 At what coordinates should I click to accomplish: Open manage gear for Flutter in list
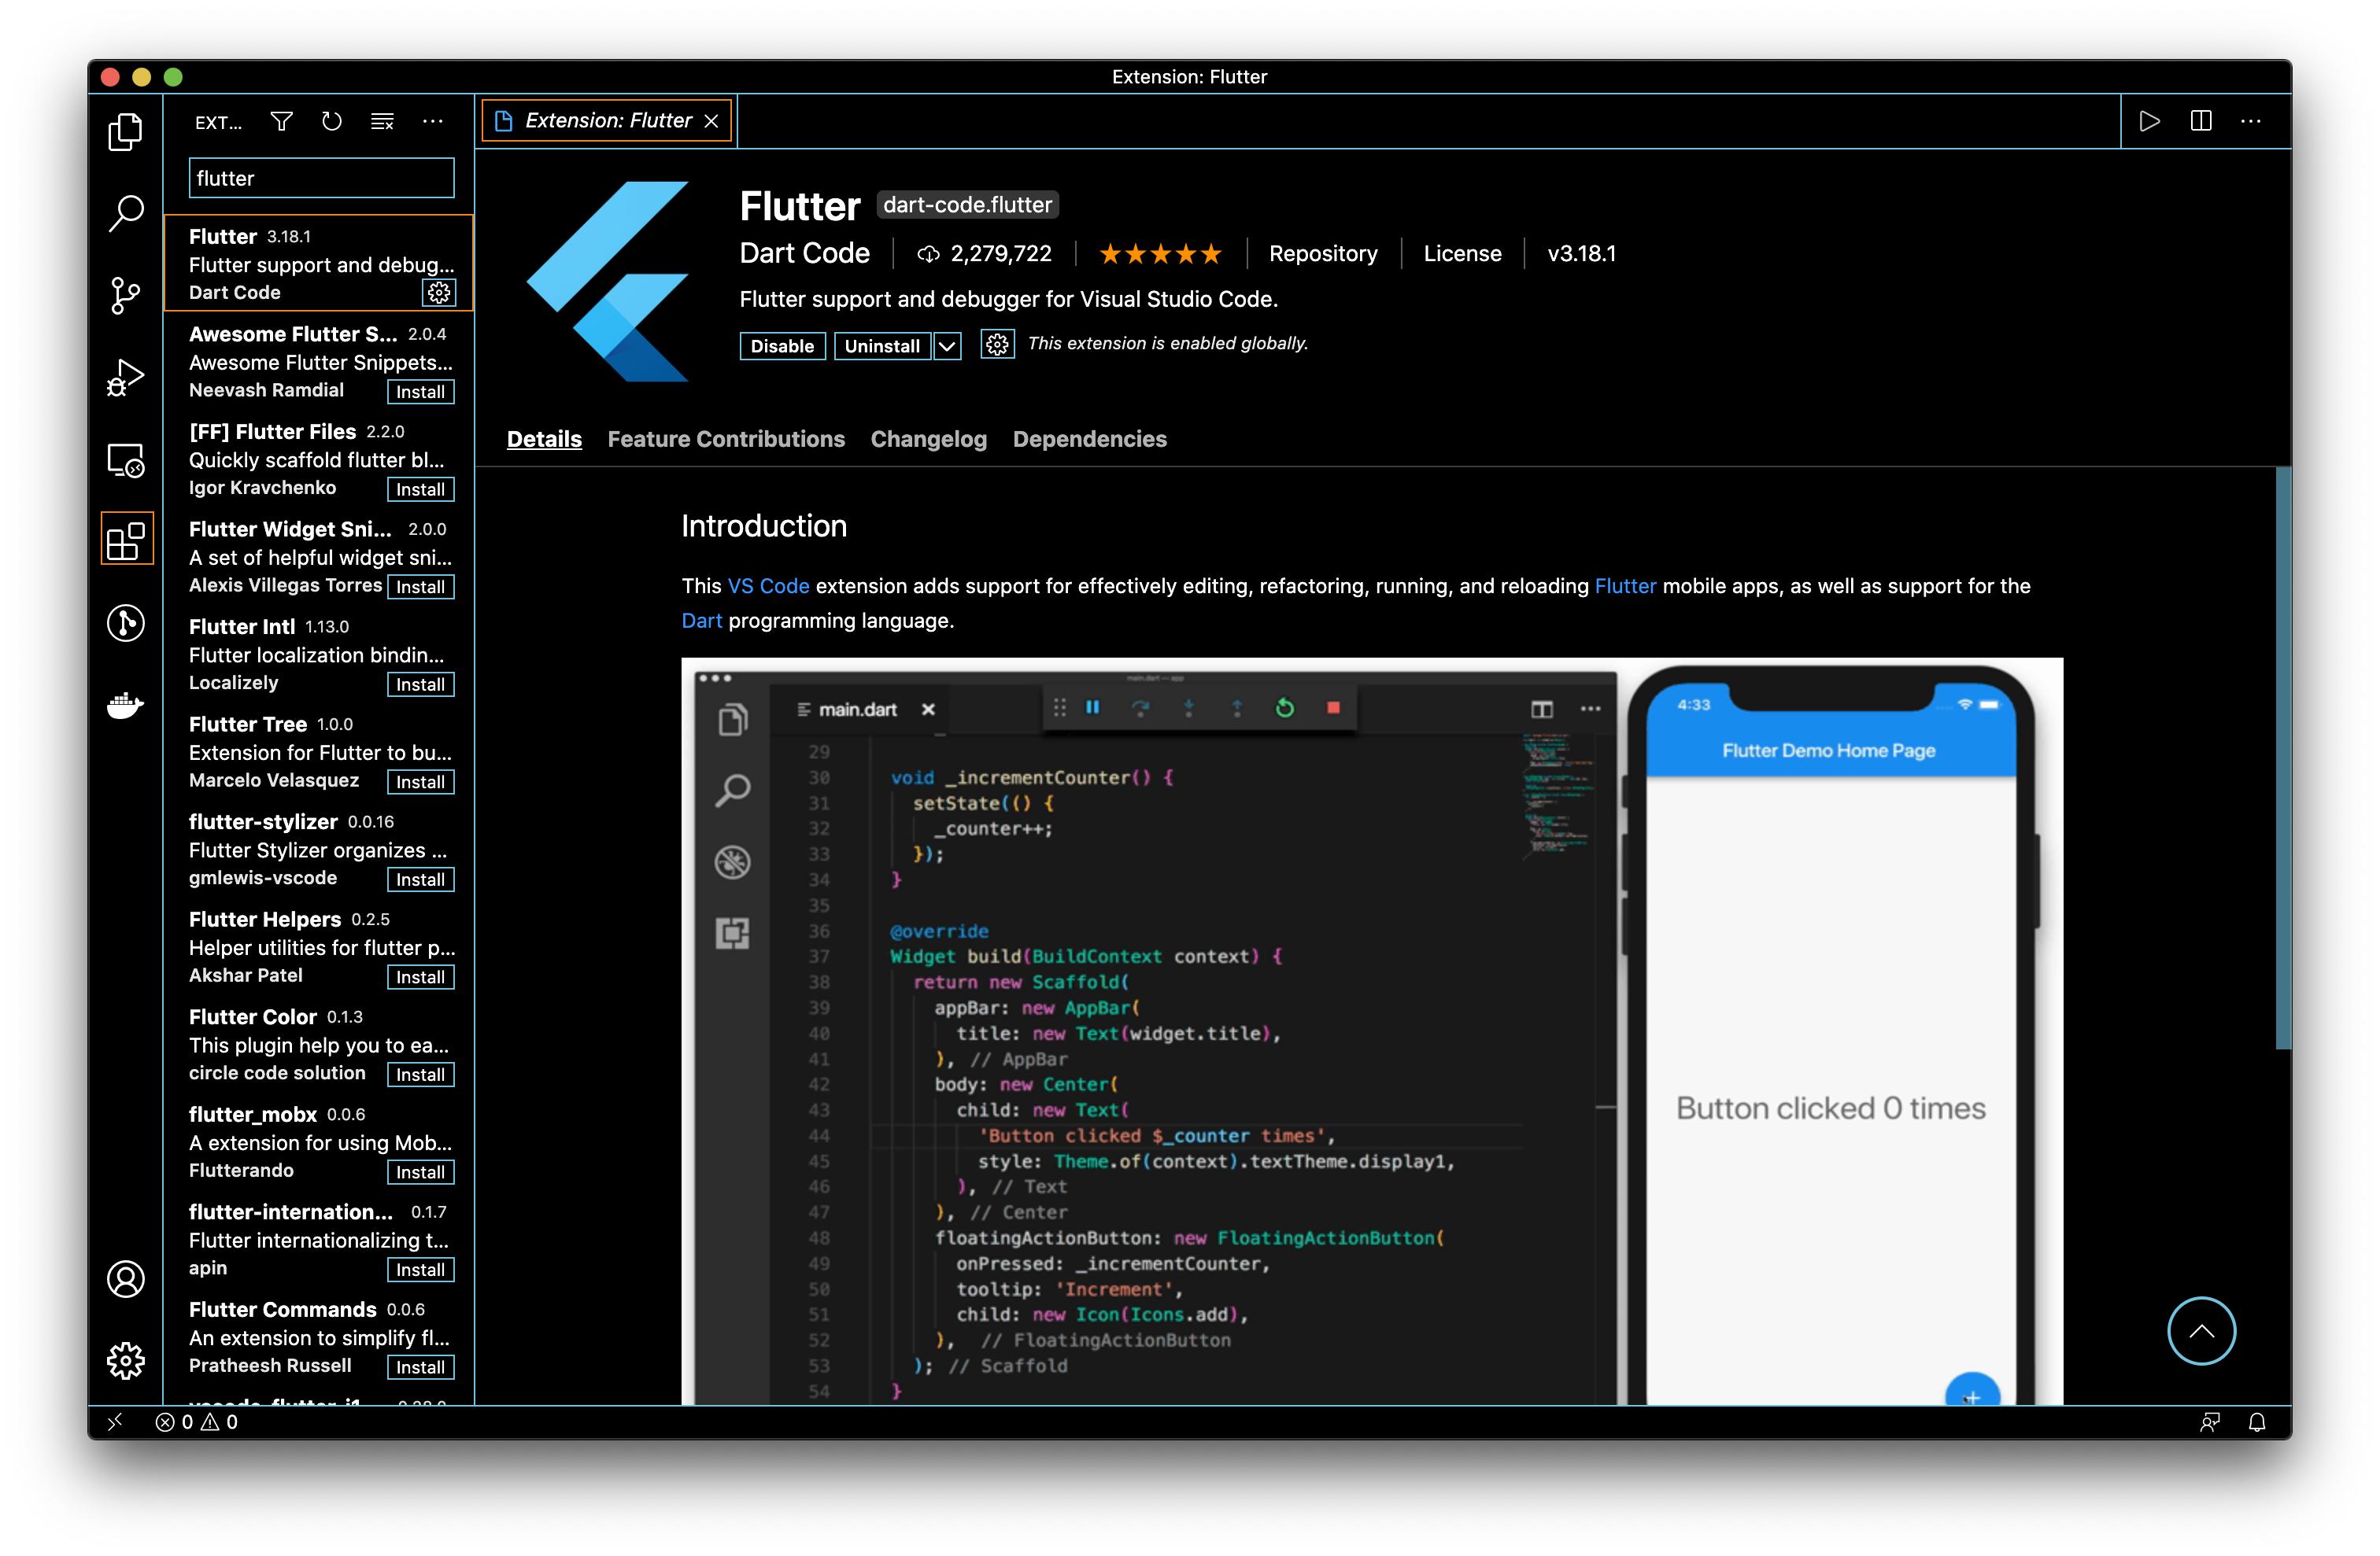(x=439, y=292)
